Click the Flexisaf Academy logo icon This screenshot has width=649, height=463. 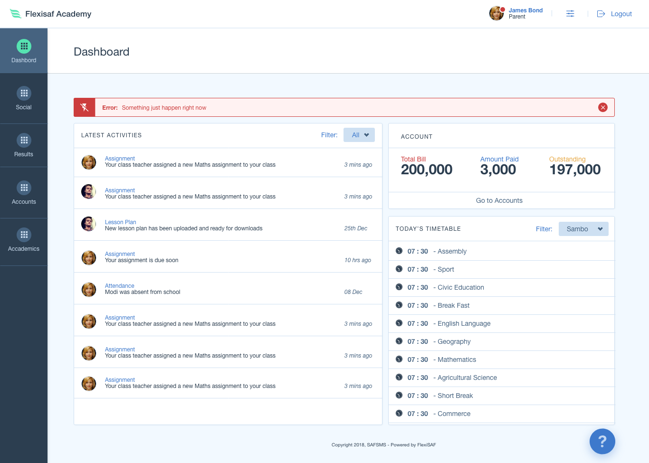(16, 14)
